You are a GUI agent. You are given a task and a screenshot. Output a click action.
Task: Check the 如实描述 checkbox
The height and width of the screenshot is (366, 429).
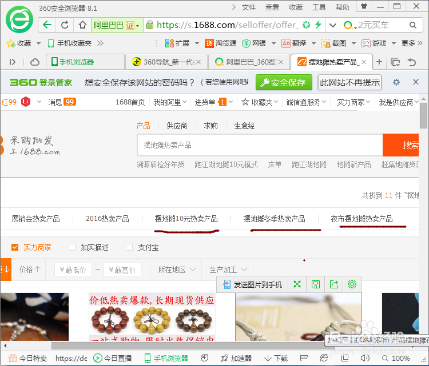tap(72, 247)
